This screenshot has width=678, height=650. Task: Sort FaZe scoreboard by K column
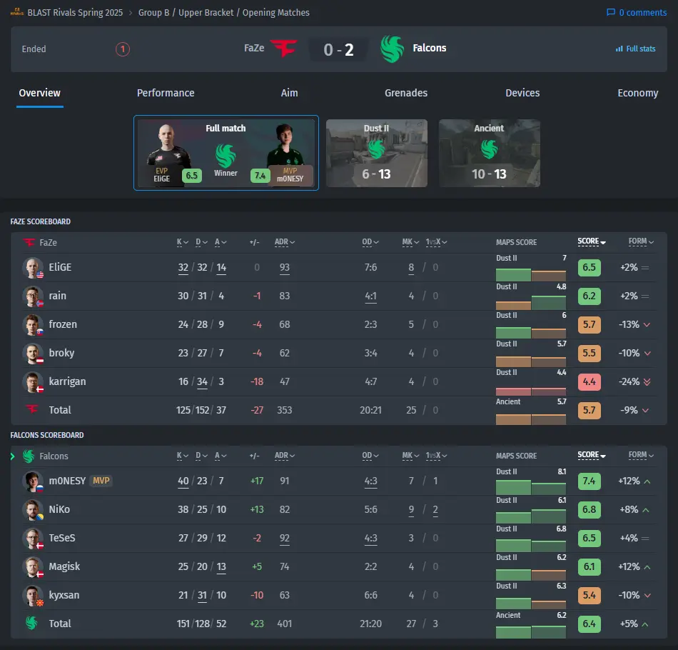[x=183, y=242]
